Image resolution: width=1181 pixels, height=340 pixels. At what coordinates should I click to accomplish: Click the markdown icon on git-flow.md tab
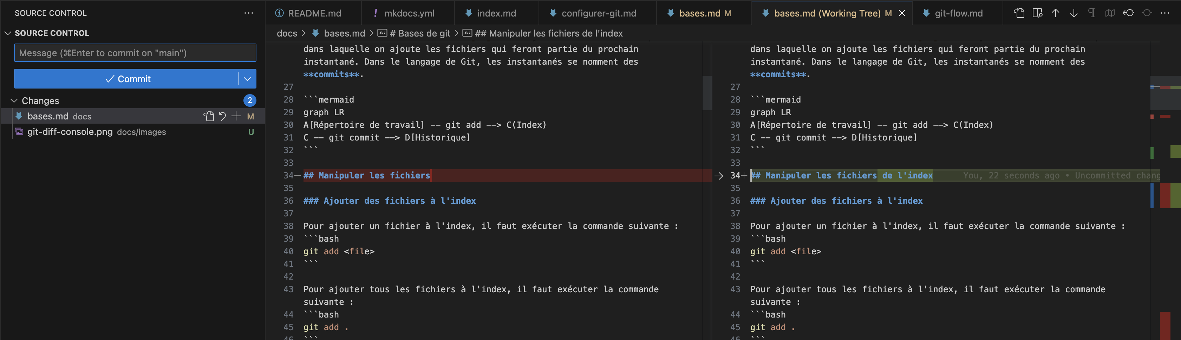point(926,13)
